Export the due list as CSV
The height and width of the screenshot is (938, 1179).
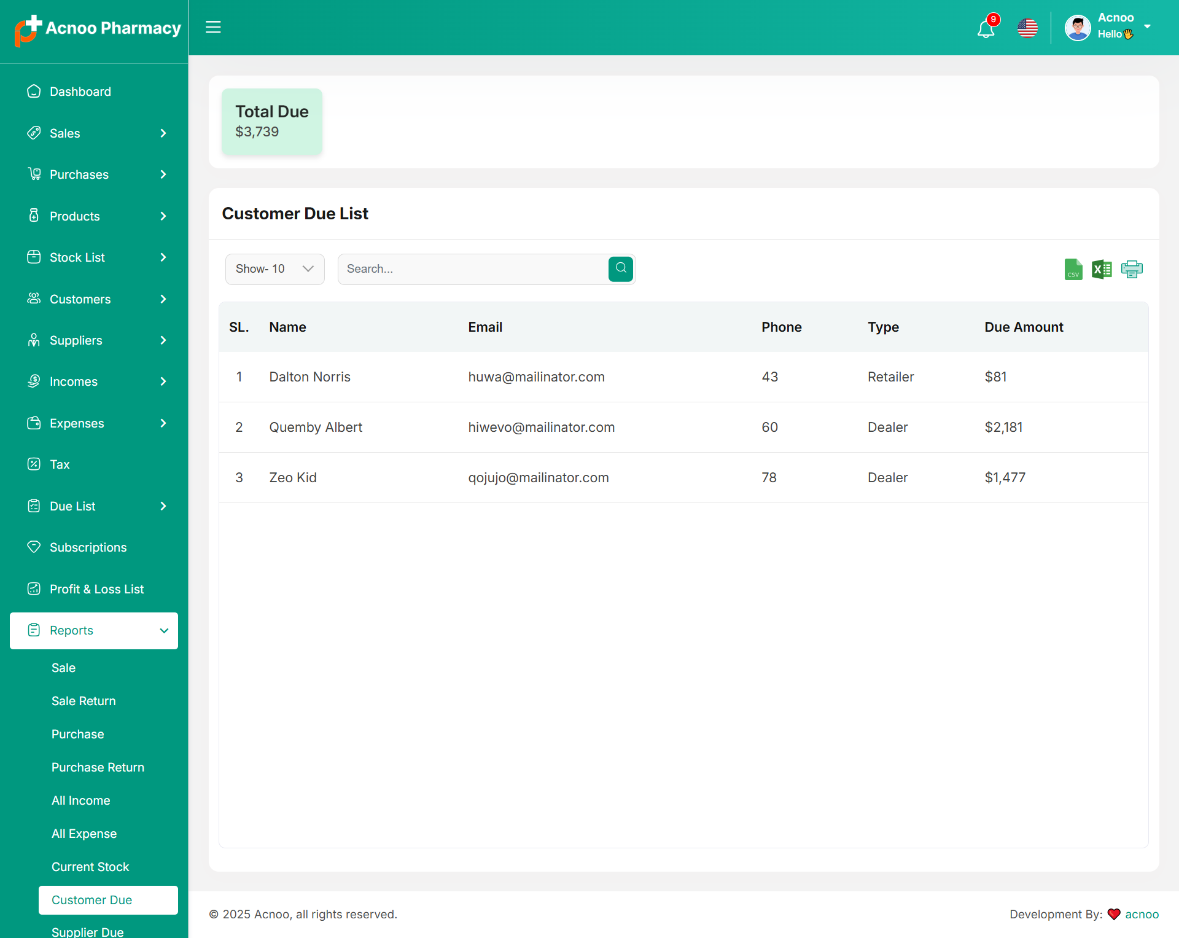tap(1073, 269)
